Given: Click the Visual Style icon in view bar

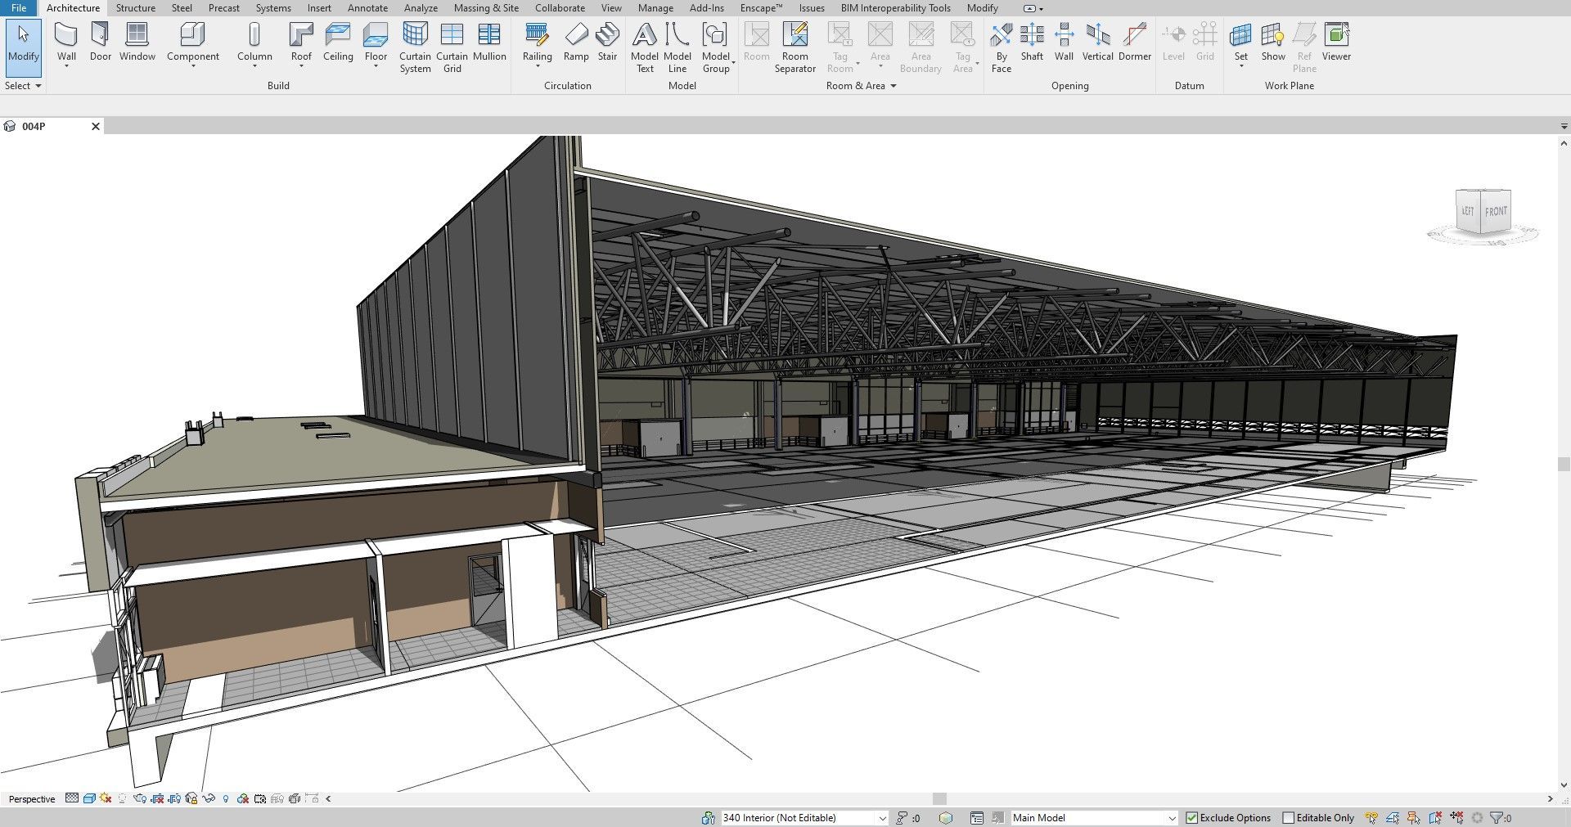Looking at the screenshot, I should pyautogui.click(x=89, y=799).
